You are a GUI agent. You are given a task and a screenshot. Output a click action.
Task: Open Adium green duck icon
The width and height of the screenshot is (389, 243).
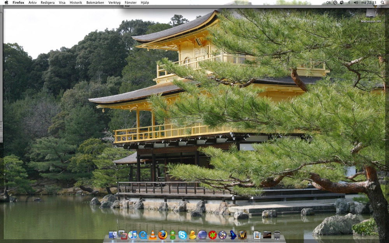173,234
